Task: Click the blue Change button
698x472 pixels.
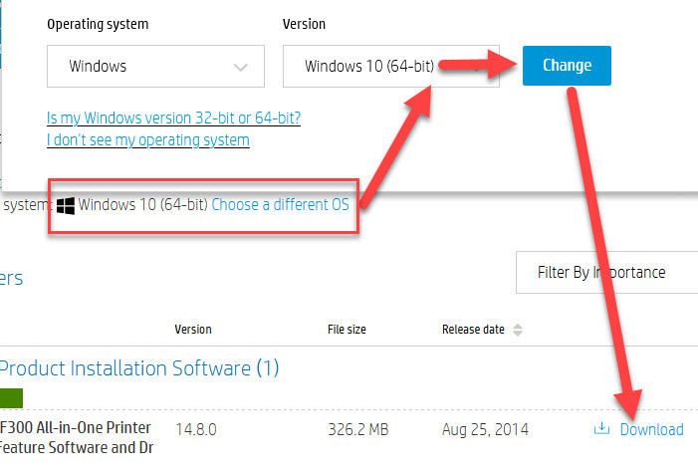Action: [x=567, y=66]
